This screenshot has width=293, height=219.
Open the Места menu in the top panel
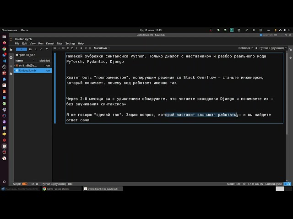24,30
